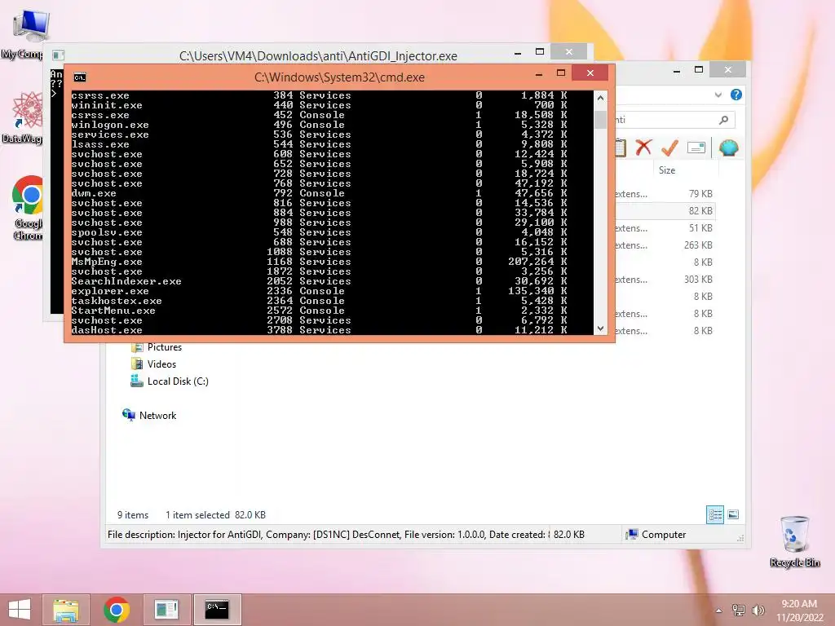835x626 pixels.
Task: Minimize the cmd.exe window
Action: click(539, 74)
